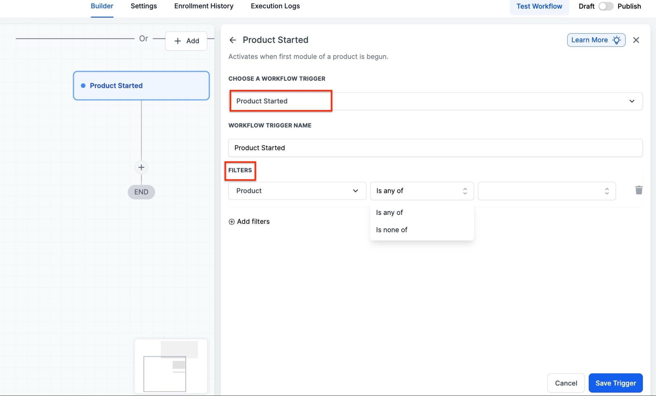Delete the Product filter with trash icon
656x396 pixels.
coord(638,190)
